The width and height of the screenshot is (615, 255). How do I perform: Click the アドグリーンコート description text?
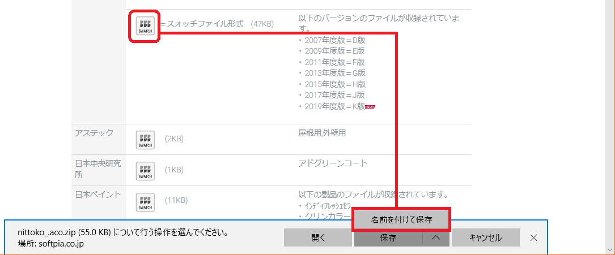tap(333, 163)
